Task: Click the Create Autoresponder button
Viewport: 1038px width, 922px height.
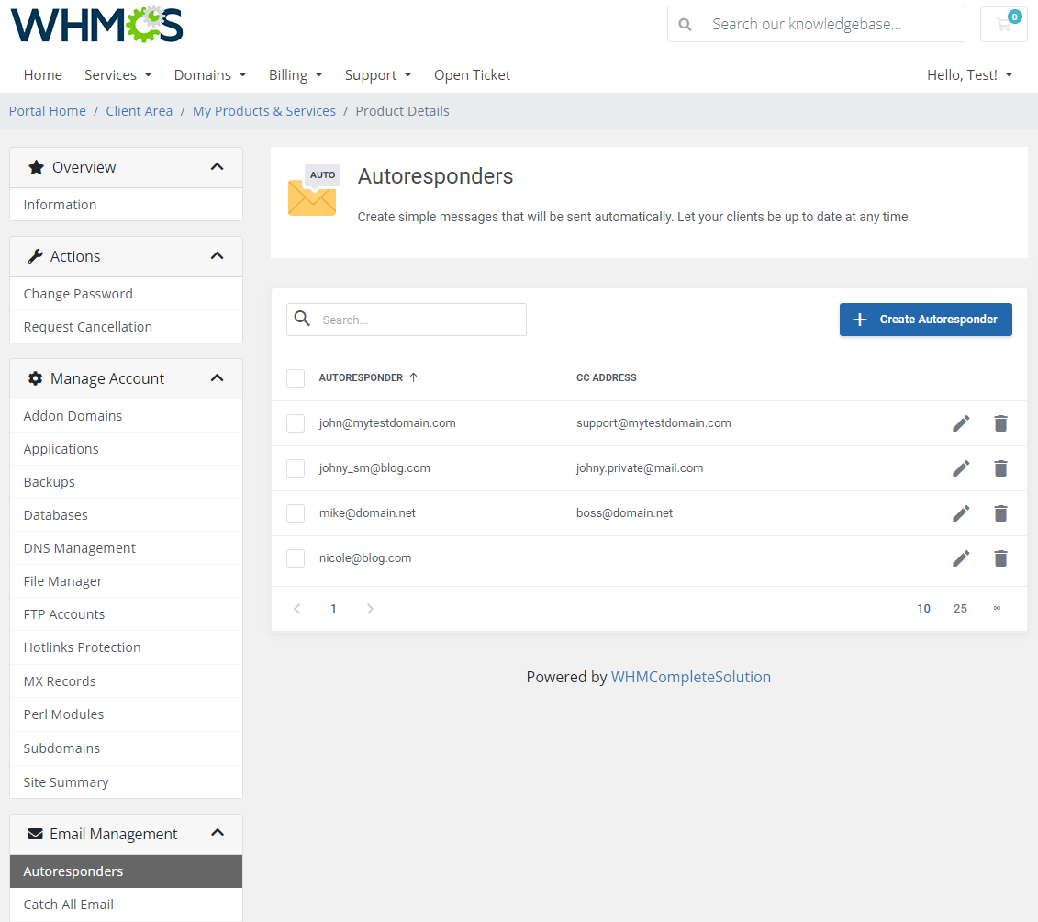Action: coord(925,320)
